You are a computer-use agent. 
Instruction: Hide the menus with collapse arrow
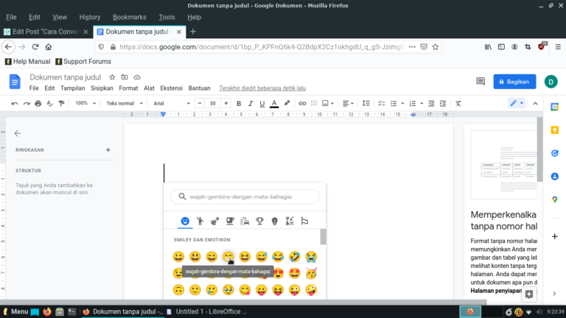pyautogui.click(x=535, y=104)
